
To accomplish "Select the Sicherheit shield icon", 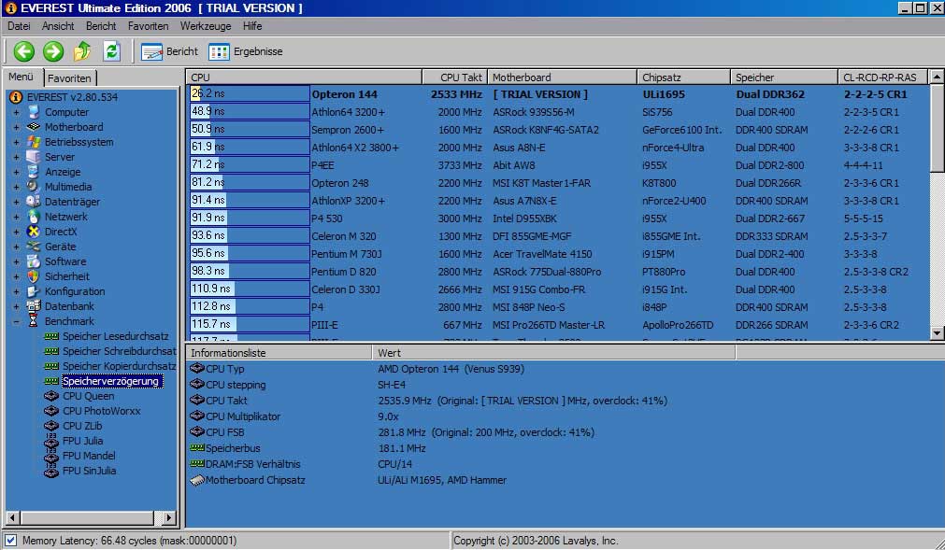I will click(x=34, y=276).
